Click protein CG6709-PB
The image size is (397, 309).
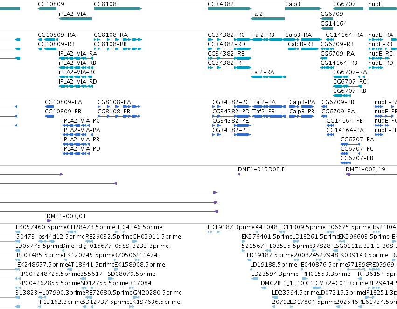pyautogui.click(x=337, y=102)
